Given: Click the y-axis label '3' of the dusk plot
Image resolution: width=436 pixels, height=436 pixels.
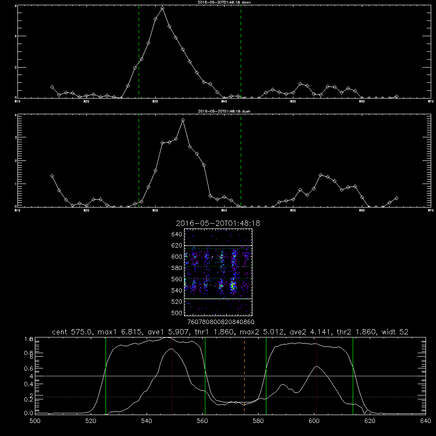Looking at the screenshot, I should (x=16, y=137).
